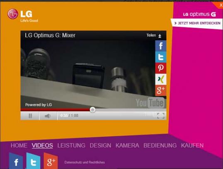Open the Jetzt Mehr Entdecken banner

197,23
